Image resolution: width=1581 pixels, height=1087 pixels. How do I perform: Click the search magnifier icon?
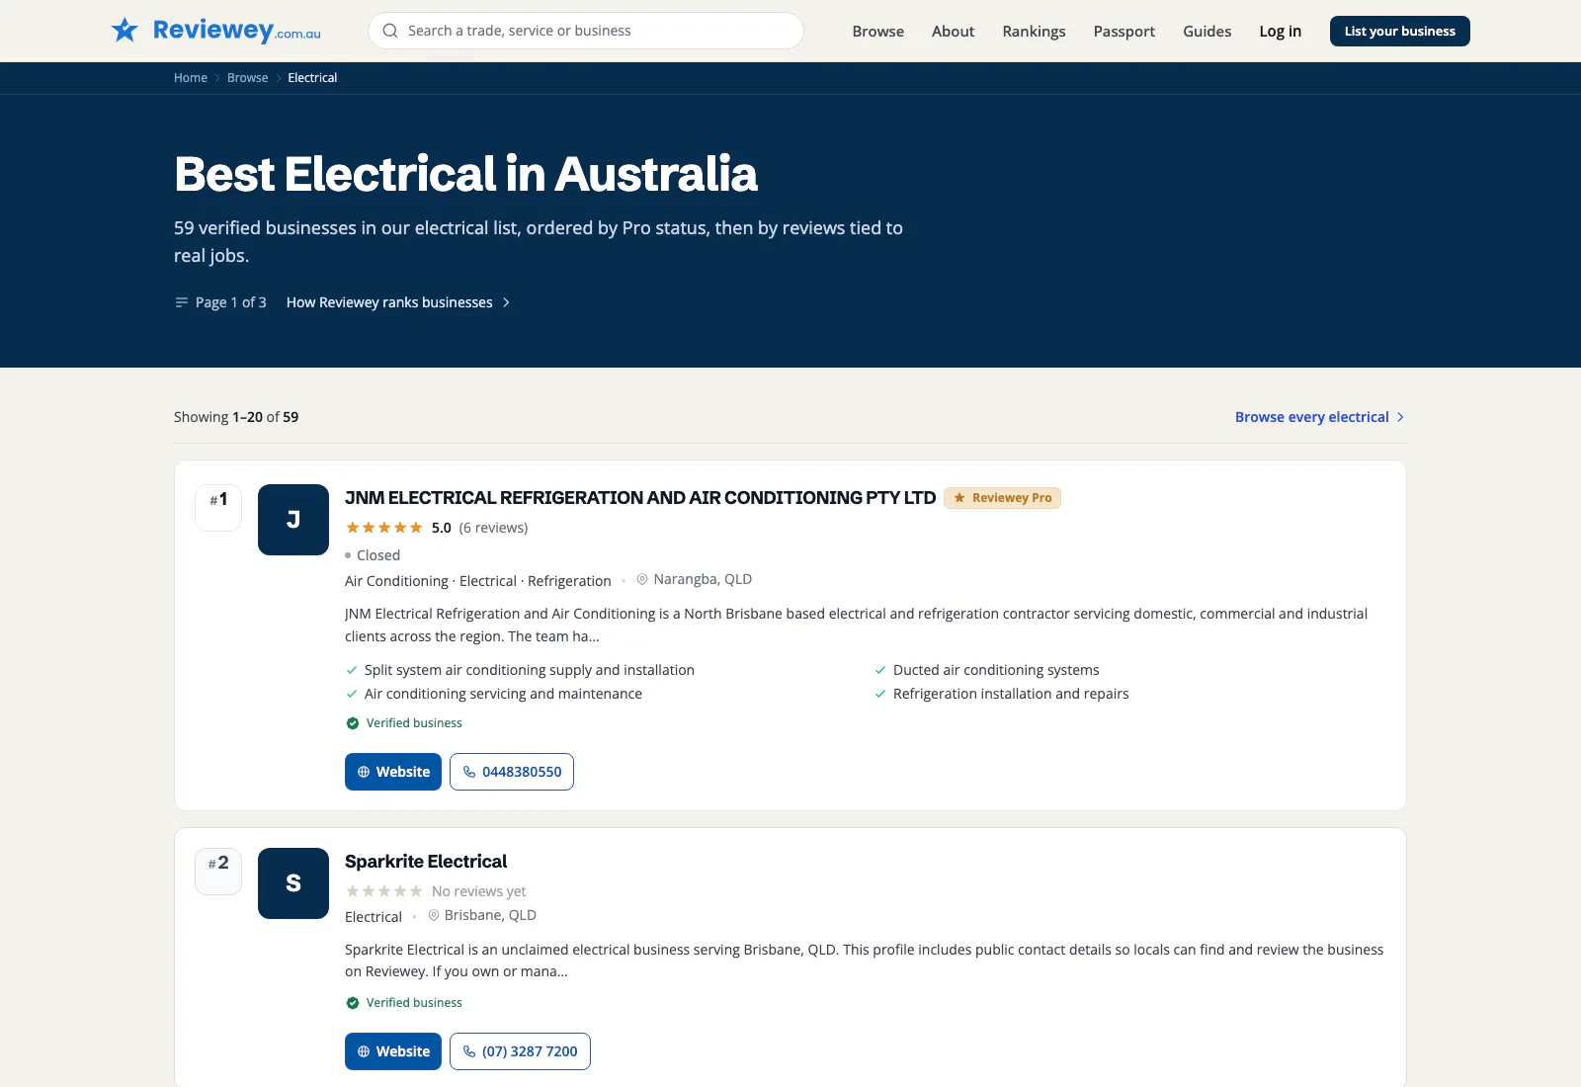pos(390,31)
